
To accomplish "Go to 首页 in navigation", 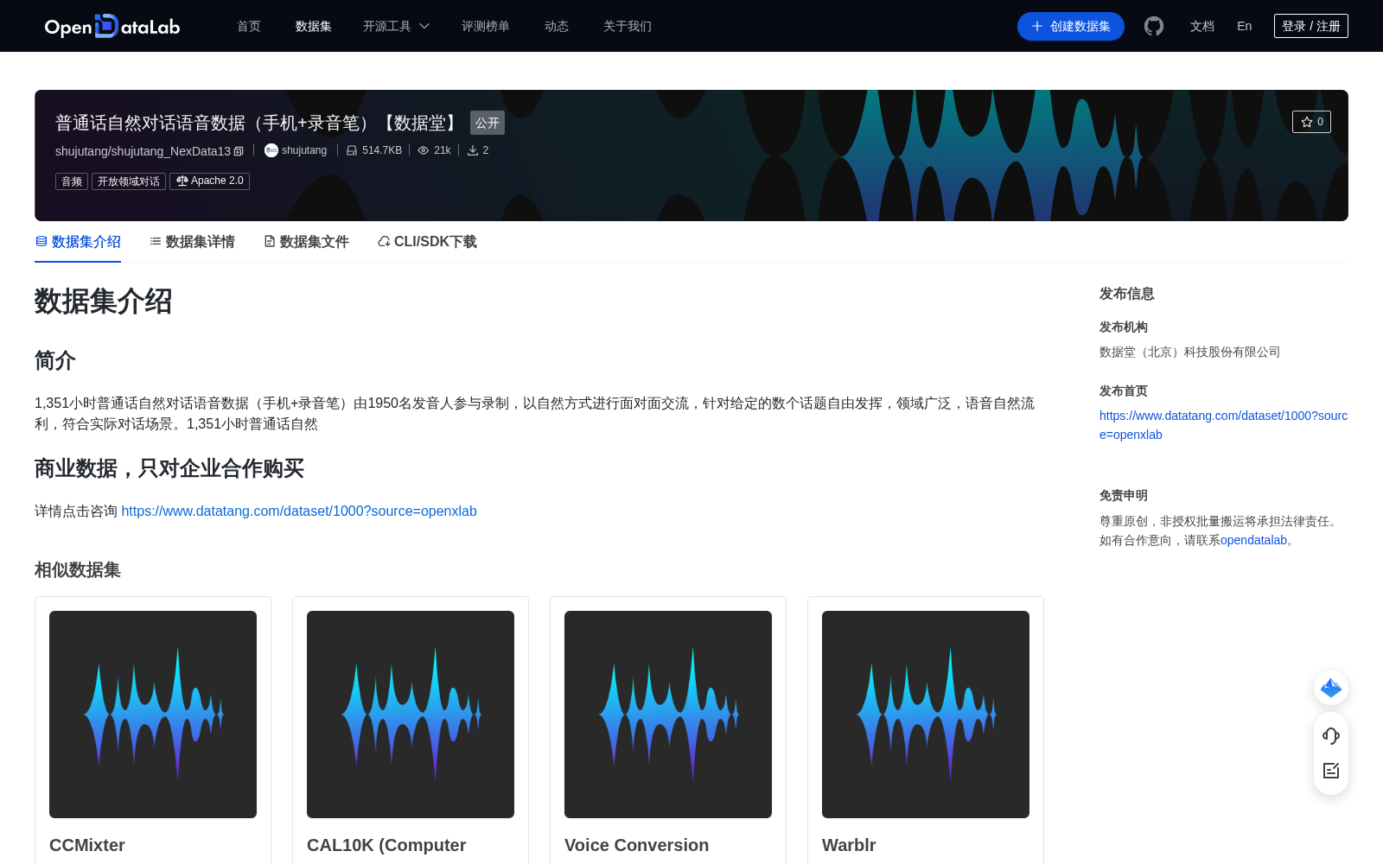I will pos(249,26).
